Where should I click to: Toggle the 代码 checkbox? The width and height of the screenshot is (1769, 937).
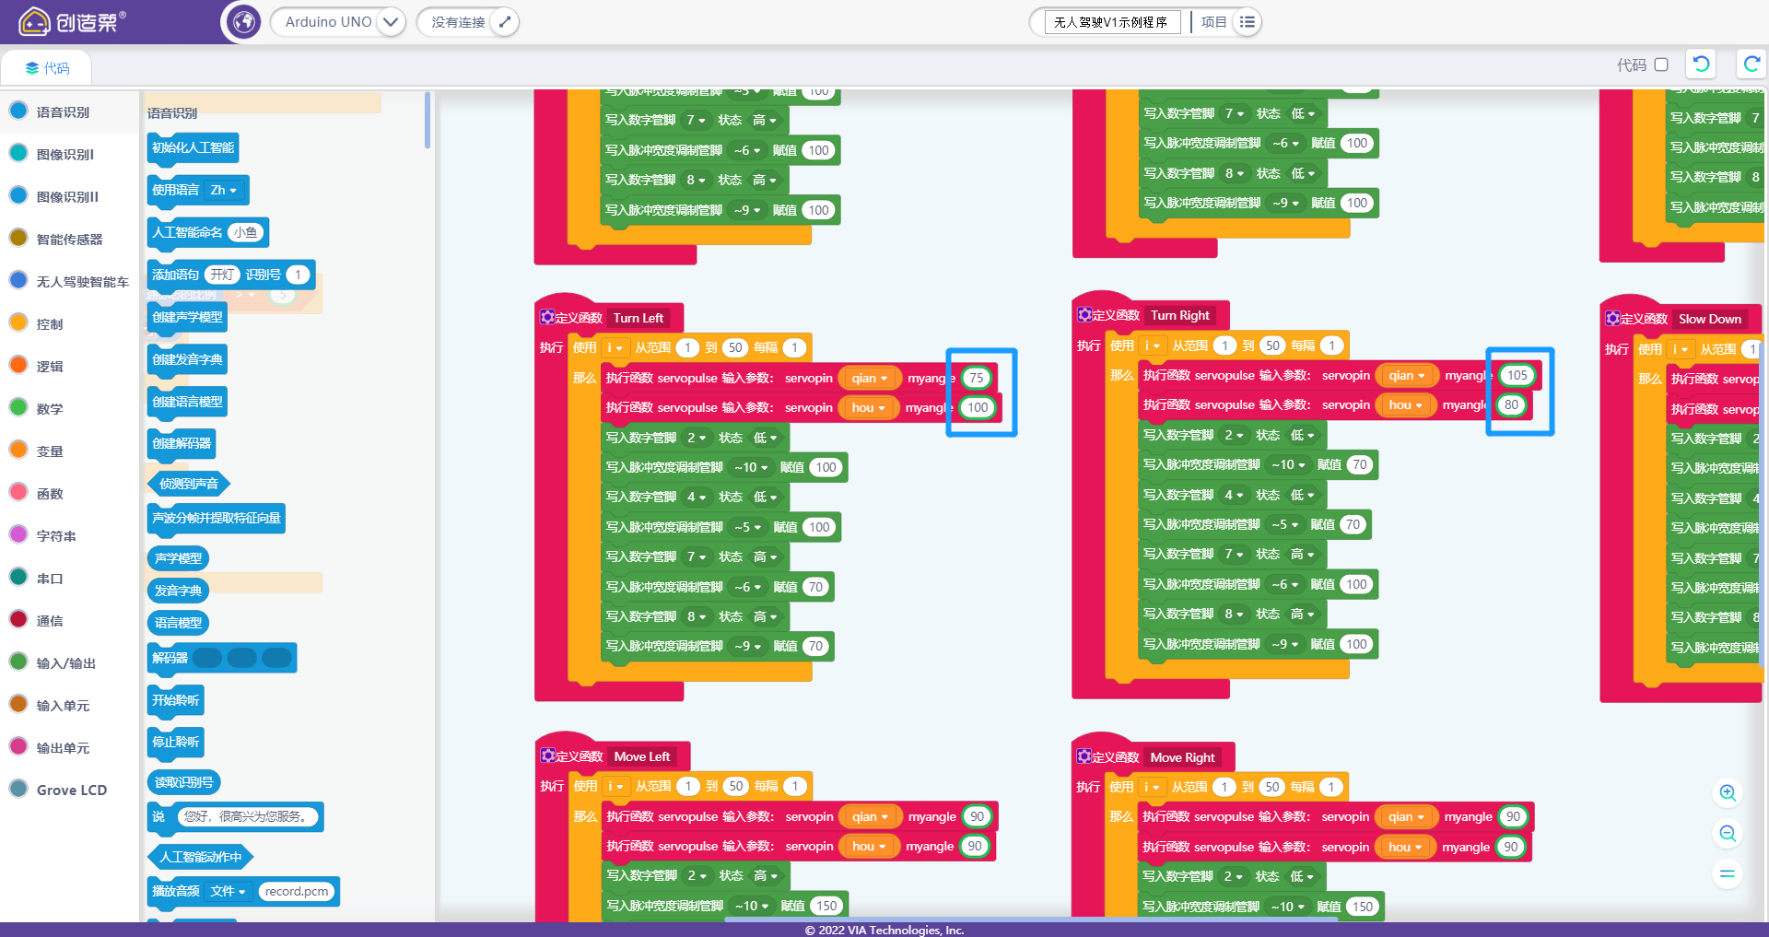[1661, 64]
